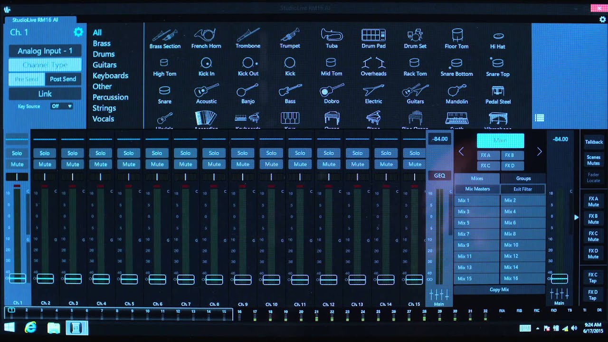Toggle FX C Mute
608x342 pixels.
(x=593, y=237)
